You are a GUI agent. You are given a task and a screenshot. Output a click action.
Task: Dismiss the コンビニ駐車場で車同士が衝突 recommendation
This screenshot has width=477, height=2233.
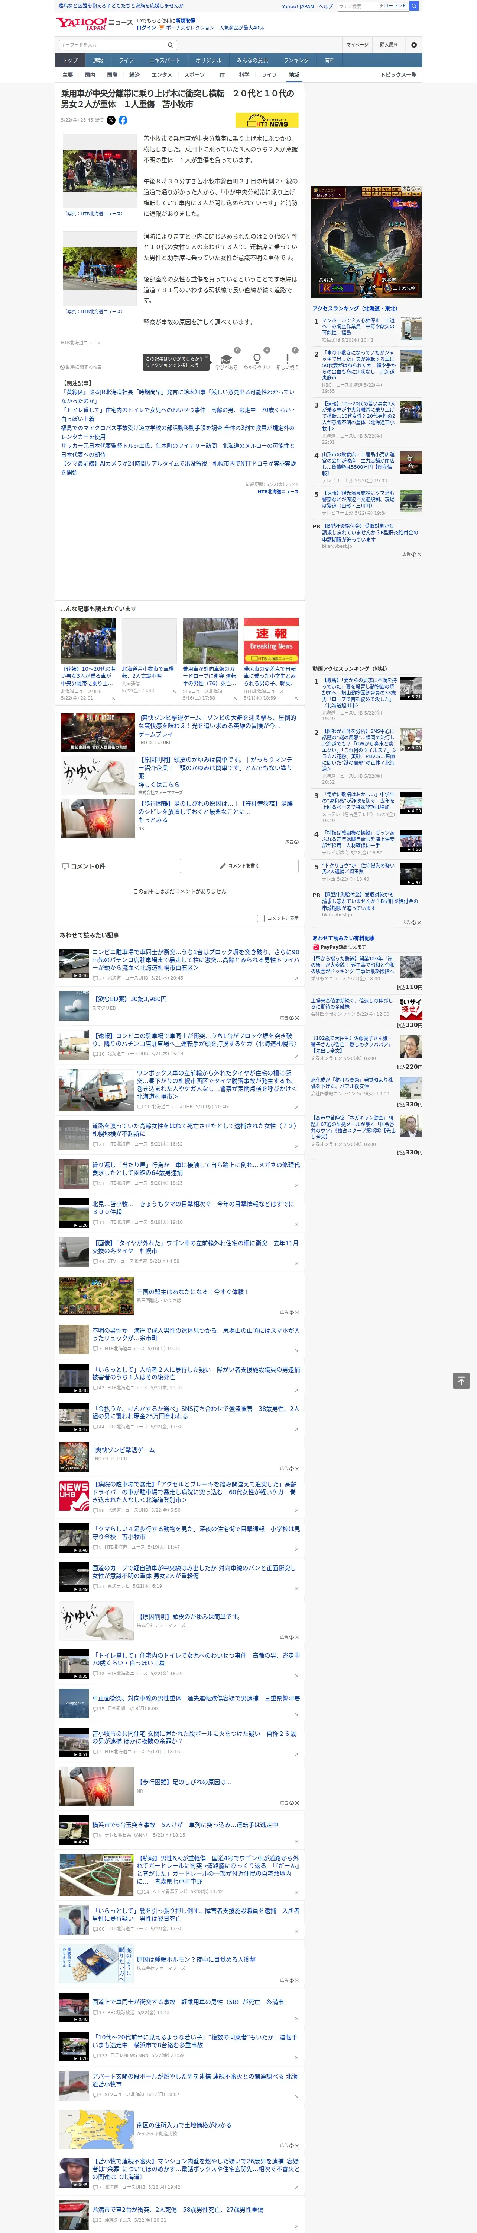click(297, 977)
